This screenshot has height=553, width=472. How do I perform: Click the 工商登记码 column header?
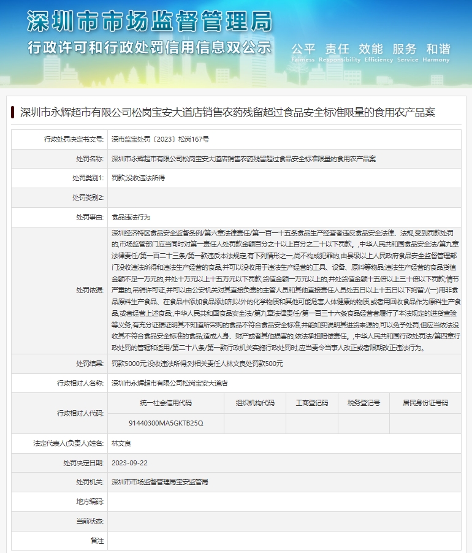[x=312, y=403]
